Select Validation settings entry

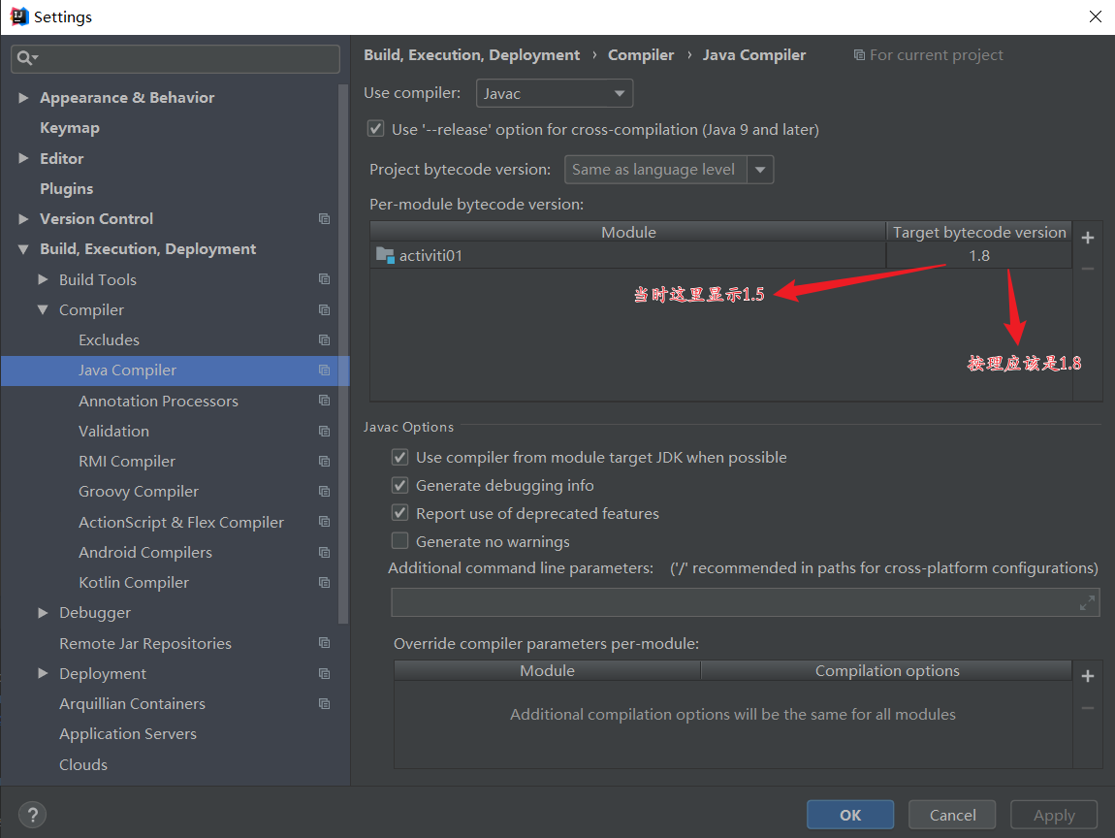pyautogui.click(x=113, y=431)
